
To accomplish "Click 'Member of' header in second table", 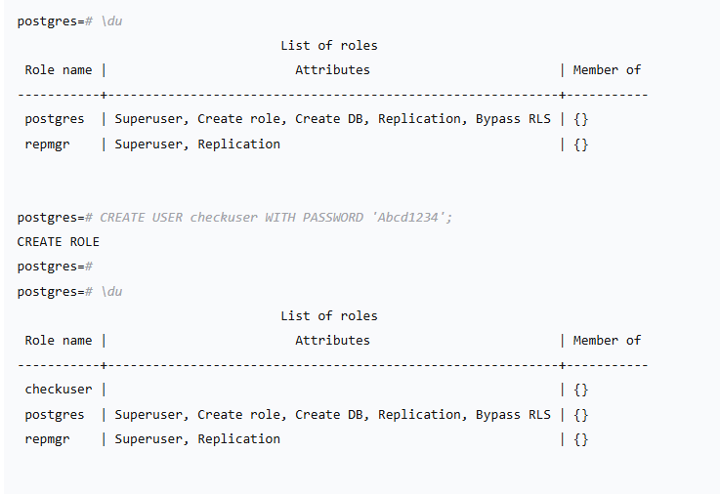I will pos(607,340).
